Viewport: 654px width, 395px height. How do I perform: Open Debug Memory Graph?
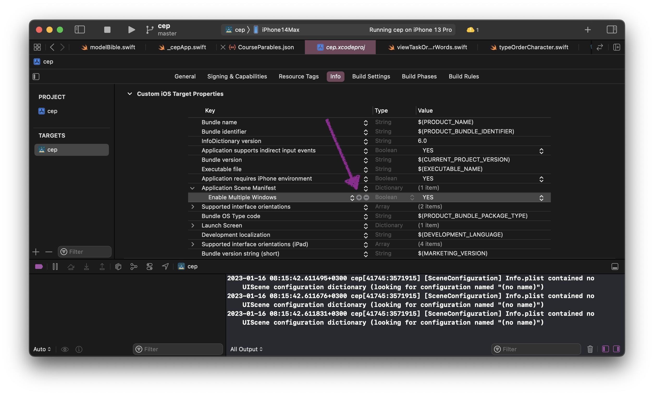[x=134, y=267]
